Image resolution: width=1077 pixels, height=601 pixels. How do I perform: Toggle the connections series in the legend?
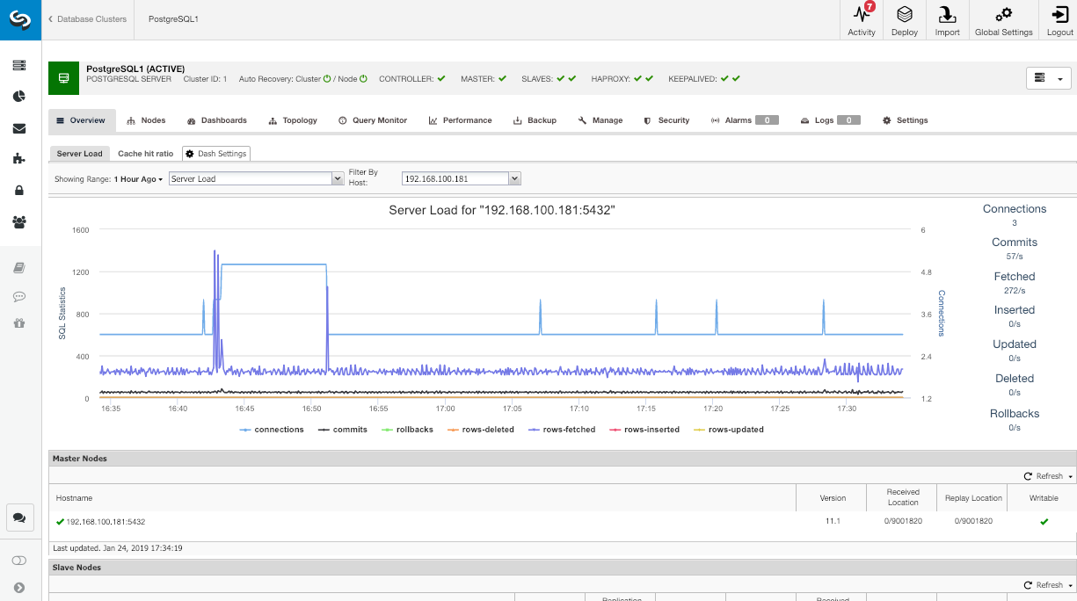coord(272,430)
